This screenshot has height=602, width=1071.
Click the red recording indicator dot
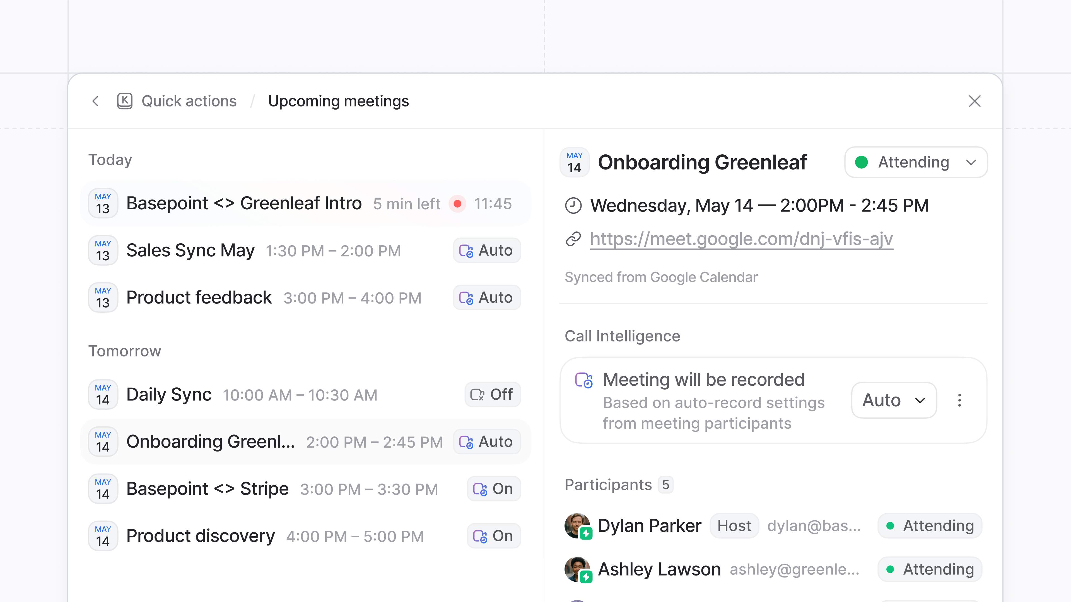point(457,203)
